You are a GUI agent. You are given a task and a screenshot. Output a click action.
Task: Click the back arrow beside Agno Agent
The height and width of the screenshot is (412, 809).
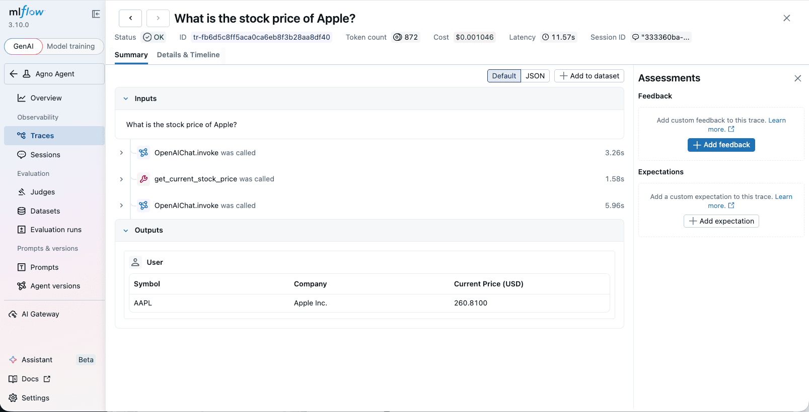tap(14, 74)
